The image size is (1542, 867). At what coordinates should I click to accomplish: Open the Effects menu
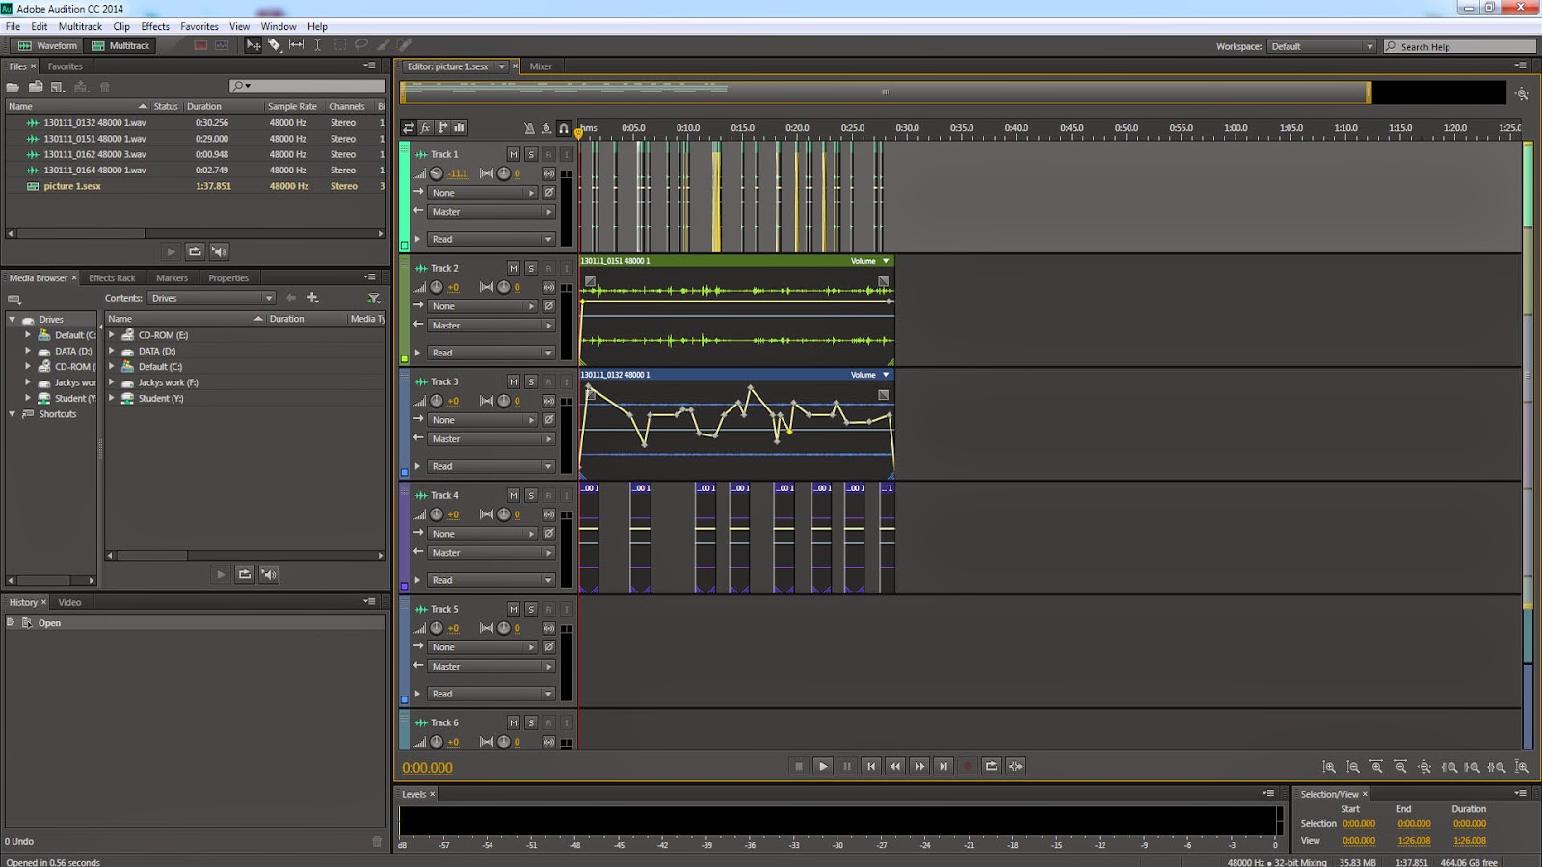tap(155, 26)
